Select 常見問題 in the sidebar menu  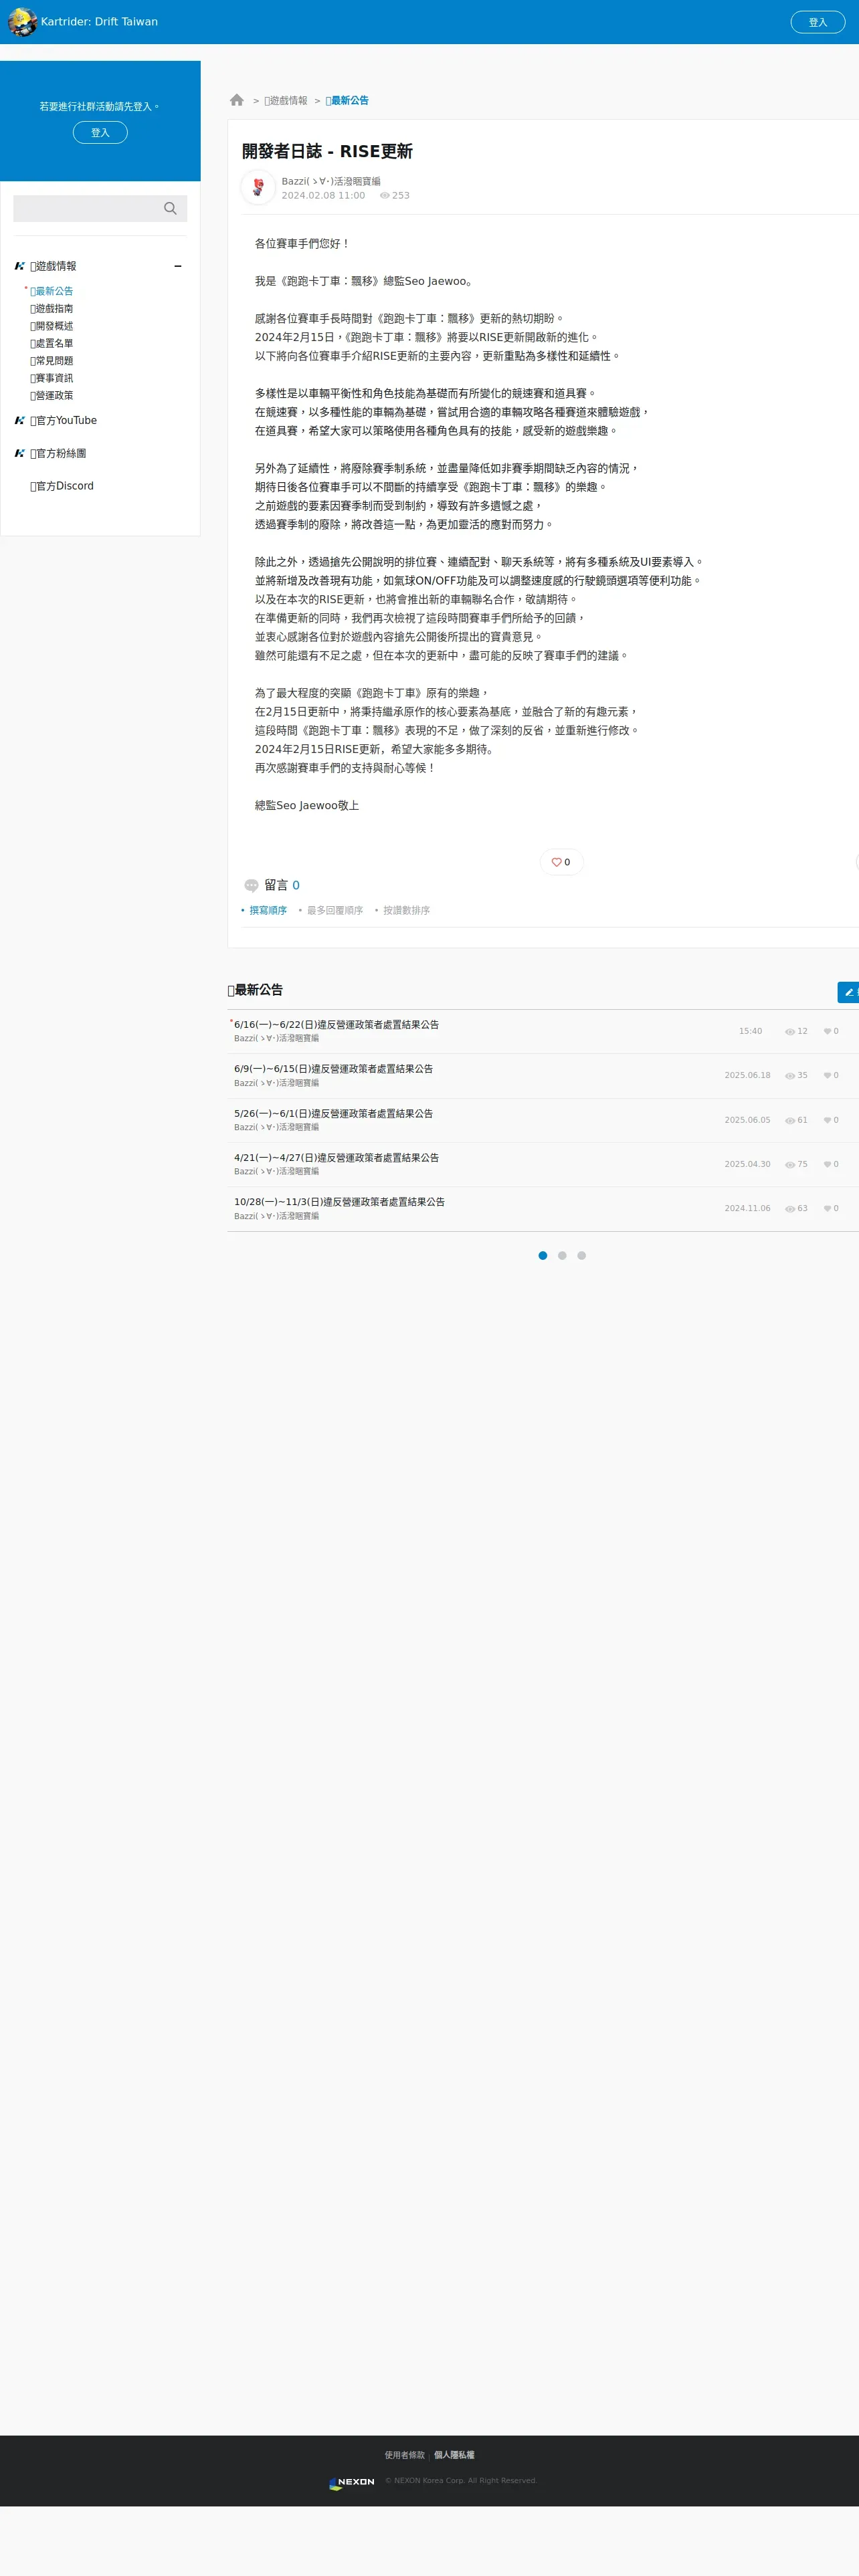coord(51,360)
